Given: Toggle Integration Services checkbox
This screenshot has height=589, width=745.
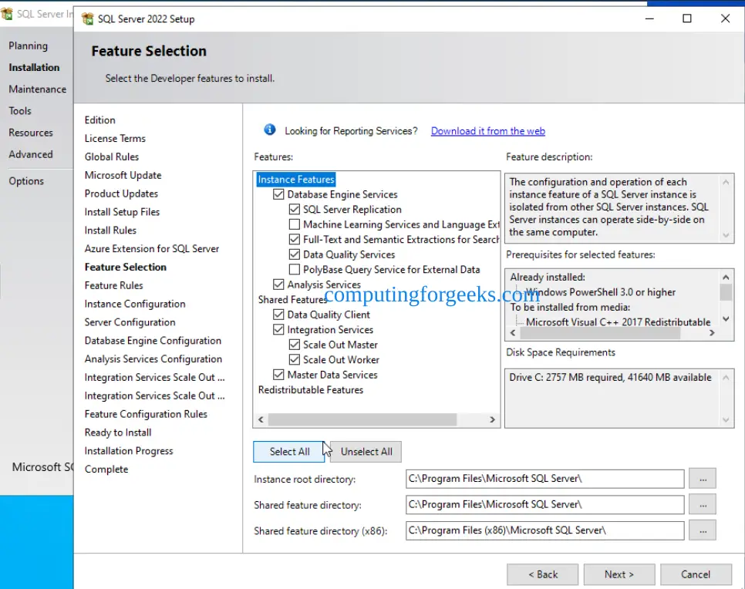Looking at the screenshot, I should [x=278, y=330].
